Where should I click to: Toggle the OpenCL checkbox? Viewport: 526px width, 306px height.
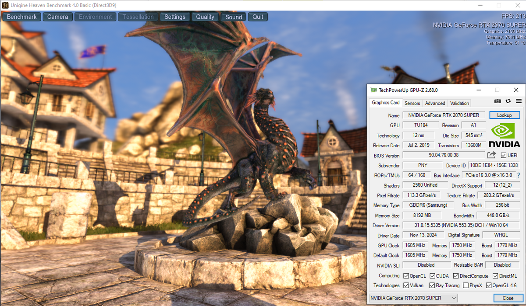tap(406, 276)
